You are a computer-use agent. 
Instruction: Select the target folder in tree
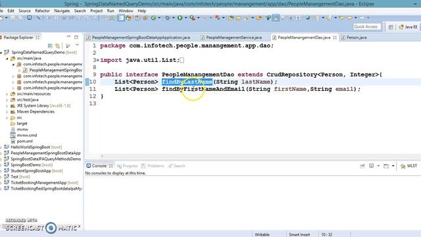tap(22, 124)
